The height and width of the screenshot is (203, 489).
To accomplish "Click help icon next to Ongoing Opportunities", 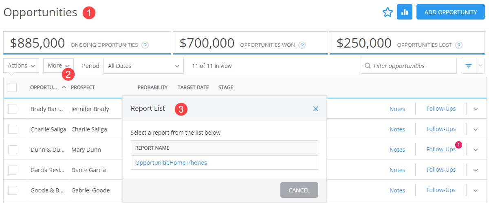I will [145, 45].
